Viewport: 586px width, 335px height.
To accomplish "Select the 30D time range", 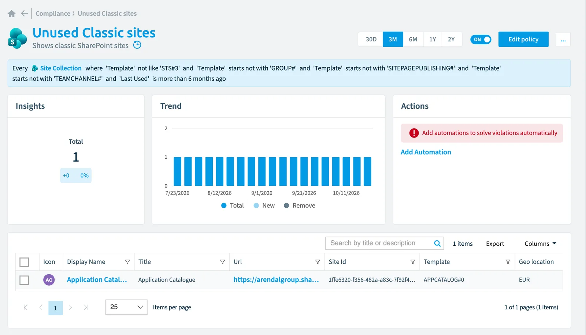I will 371,39.
